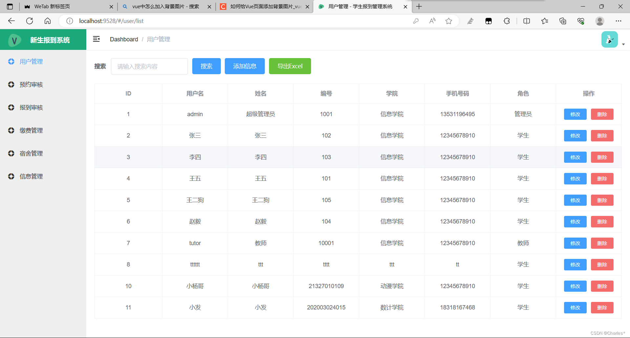
Task: Click 删除 for the admin row
Action: pos(602,114)
